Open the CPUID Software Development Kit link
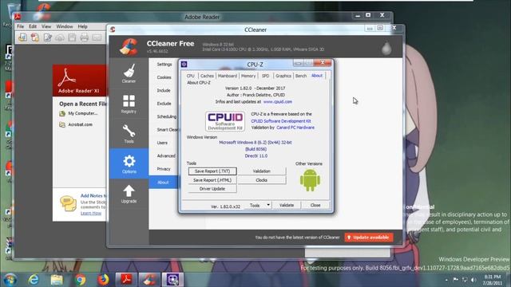Viewport: 511px width, 287px height. [281, 121]
